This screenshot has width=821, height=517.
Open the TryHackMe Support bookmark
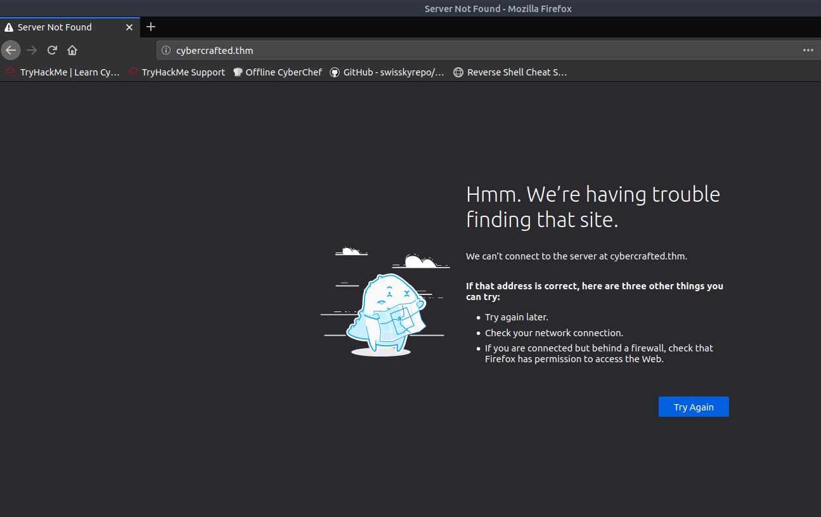177,72
